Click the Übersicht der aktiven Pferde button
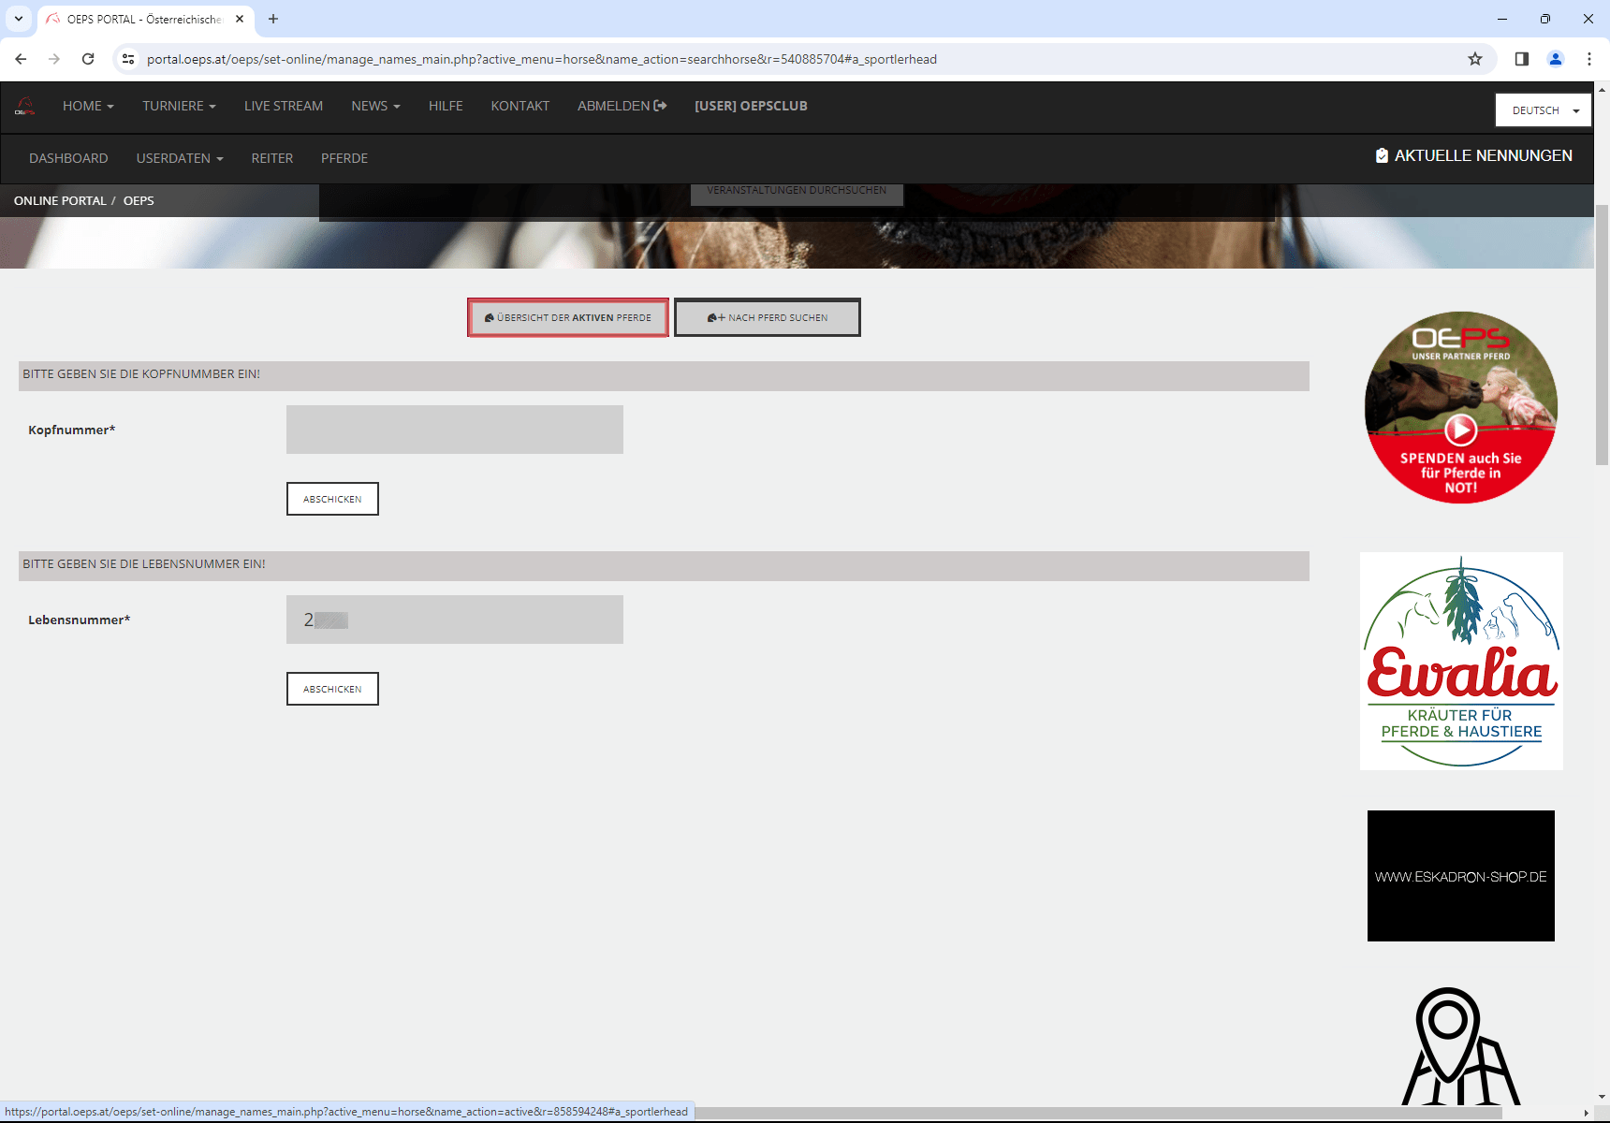Screen dimensions: 1610x1123 click(568, 318)
